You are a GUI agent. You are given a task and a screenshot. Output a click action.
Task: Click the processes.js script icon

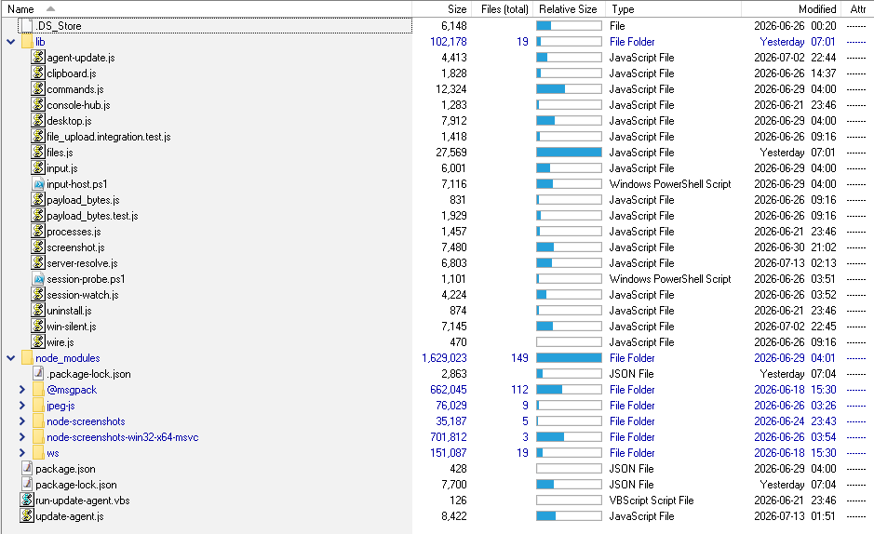[38, 231]
